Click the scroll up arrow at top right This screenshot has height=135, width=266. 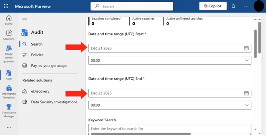[260, 19]
